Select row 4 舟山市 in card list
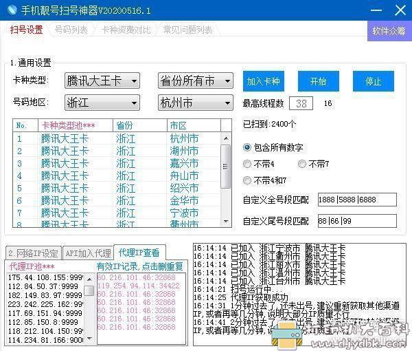This screenshot has width=412, height=351. click(x=117, y=175)
